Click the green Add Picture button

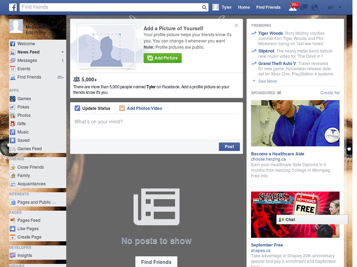pos(162,58)
